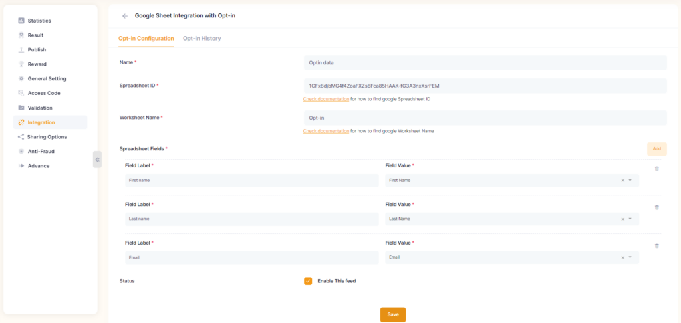Go back using the arrow icon
The image size is (681, 323).
(125, 16)
